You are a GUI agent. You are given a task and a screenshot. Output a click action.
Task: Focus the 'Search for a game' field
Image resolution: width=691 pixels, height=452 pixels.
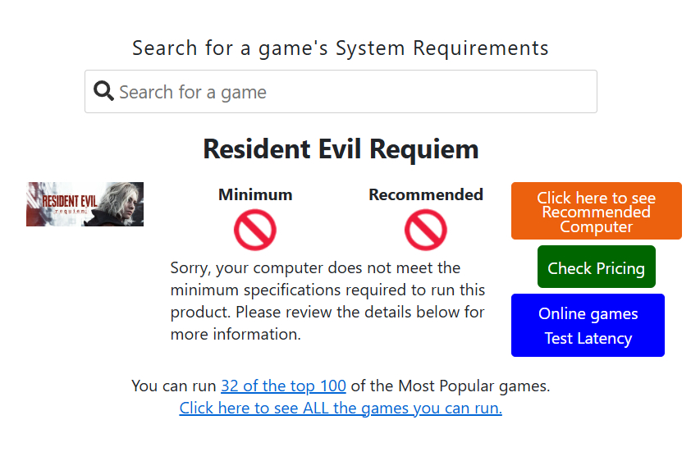point(353,92)
